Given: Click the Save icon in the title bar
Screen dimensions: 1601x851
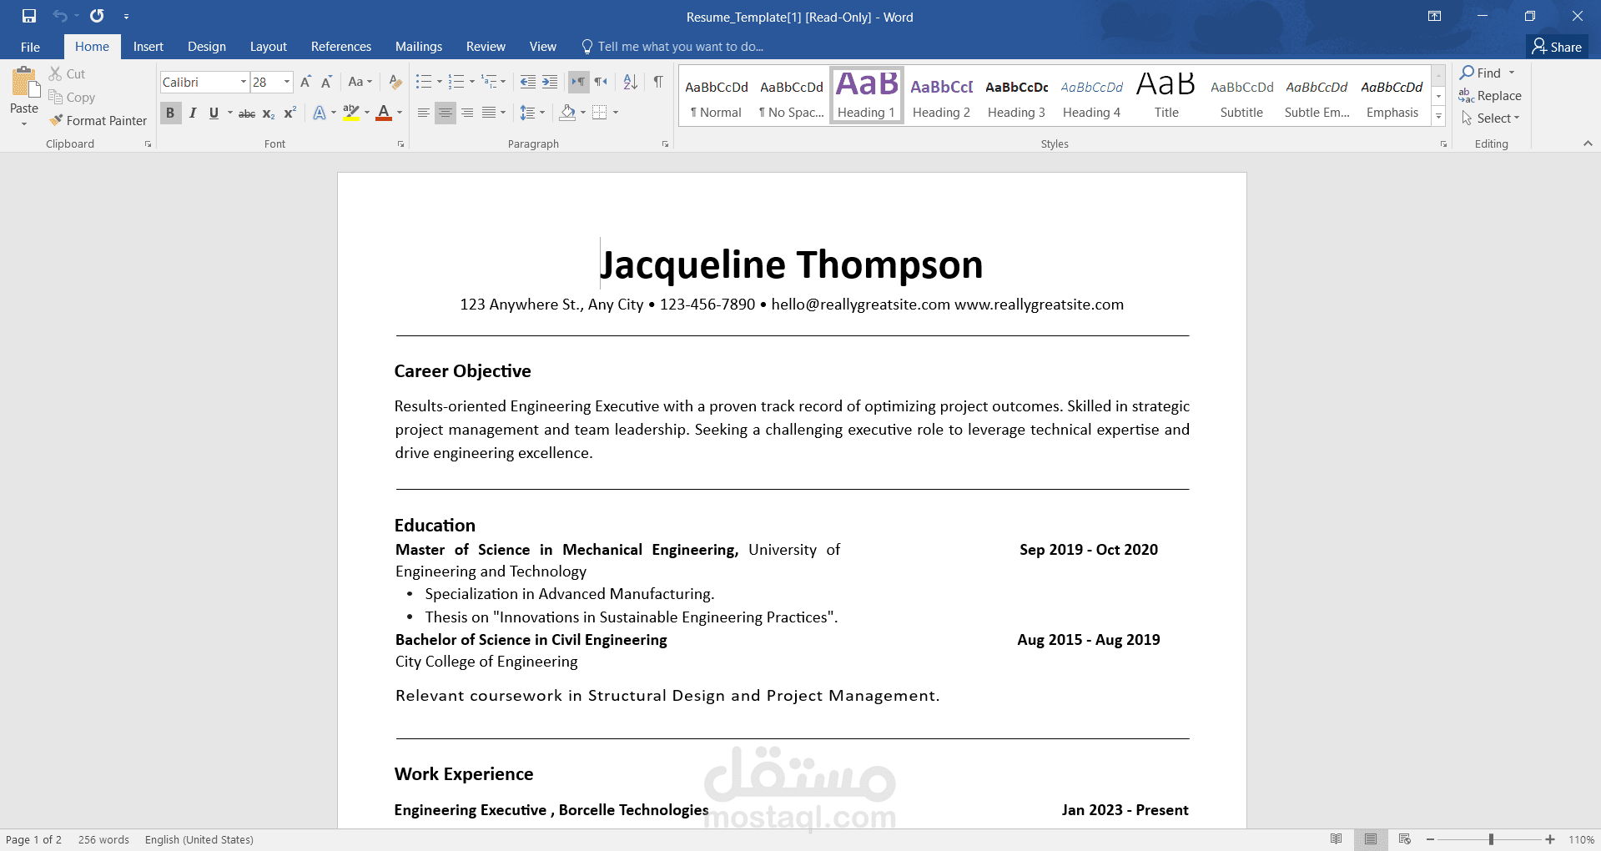Looking at the screenshot, I should 29,16.
